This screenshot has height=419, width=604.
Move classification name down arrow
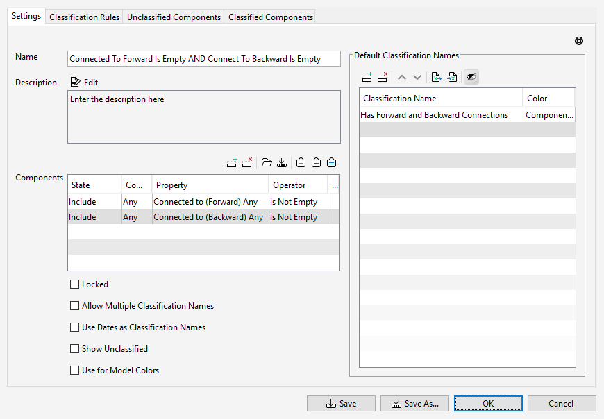pos(417,77)
